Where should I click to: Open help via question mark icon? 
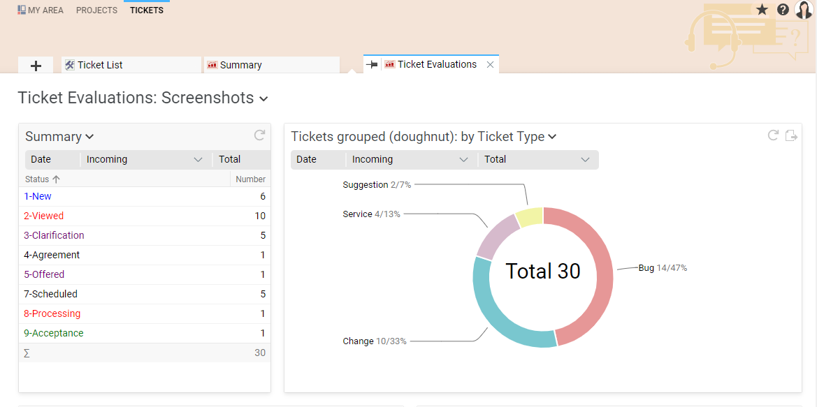[x=783, y=9]
